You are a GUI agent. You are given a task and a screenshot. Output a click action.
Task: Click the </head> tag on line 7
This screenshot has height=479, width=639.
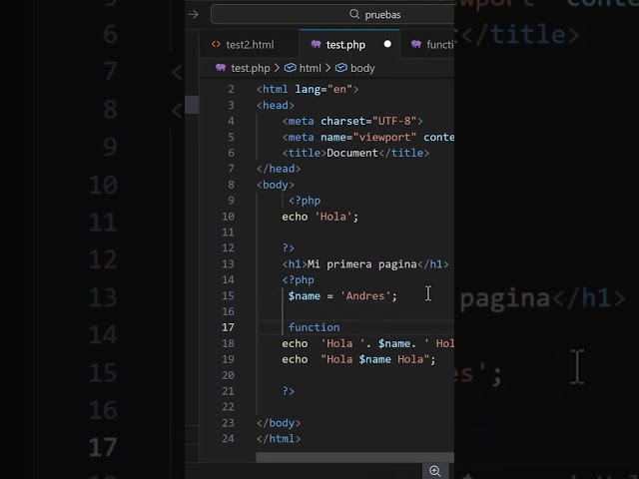click(x=279, y=169)
